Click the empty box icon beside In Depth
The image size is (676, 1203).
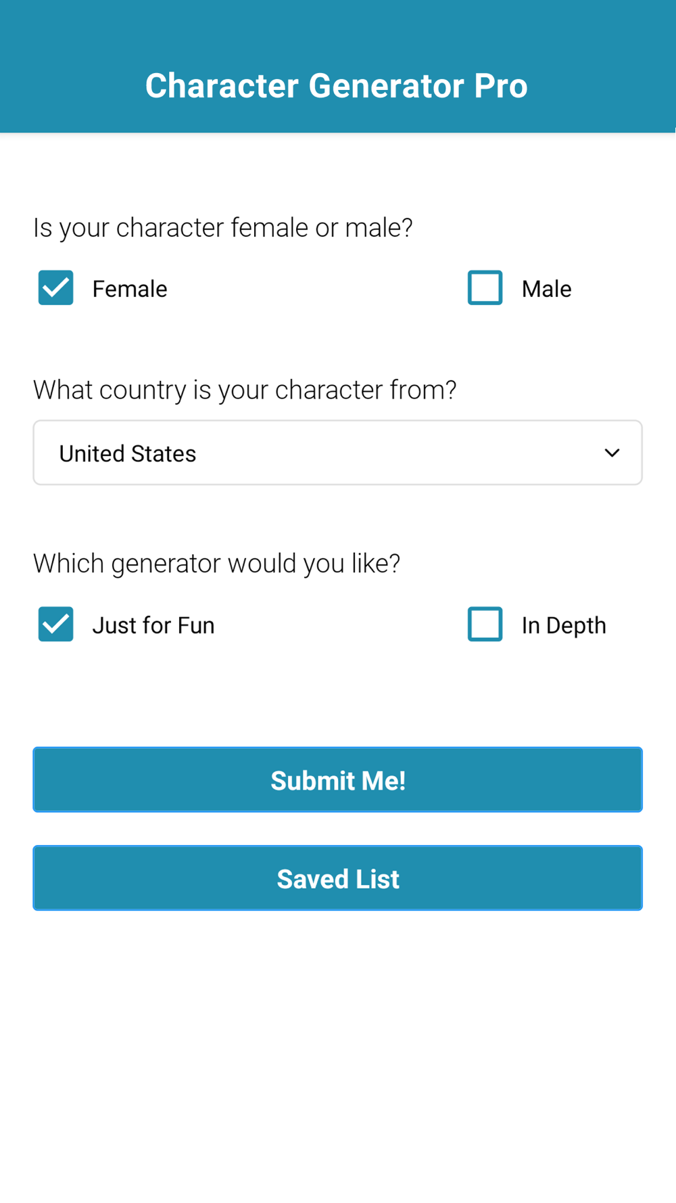pos(485,624)
